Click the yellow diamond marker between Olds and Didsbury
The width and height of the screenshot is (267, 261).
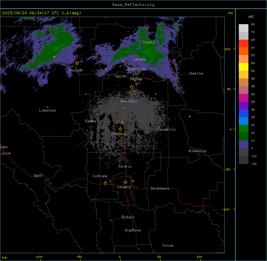point(120,129)
